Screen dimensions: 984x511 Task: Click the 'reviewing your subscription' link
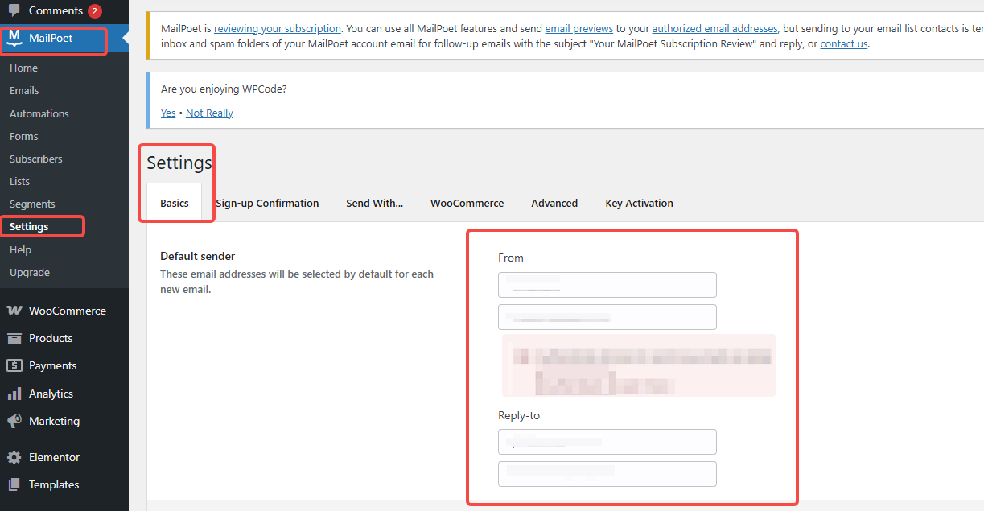tap(277, 27)
